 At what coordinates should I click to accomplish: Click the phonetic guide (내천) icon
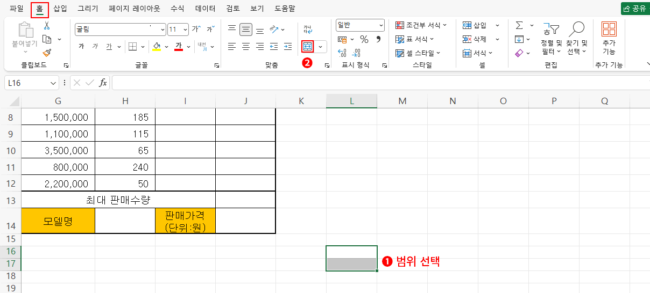(202, 47)
